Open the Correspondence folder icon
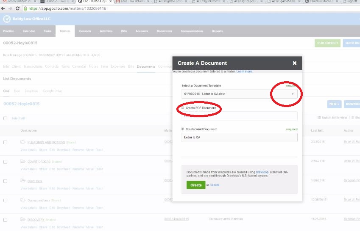The width and height of the screenshot is (360, 231). coord(23,200)
